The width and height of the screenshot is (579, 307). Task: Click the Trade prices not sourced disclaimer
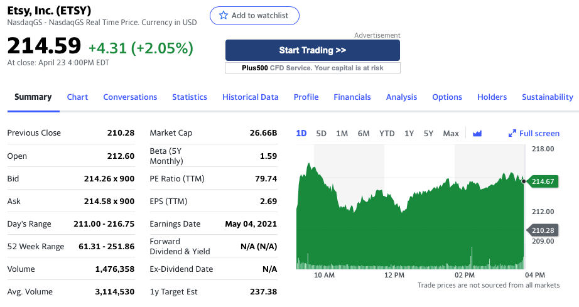point(489,285)
